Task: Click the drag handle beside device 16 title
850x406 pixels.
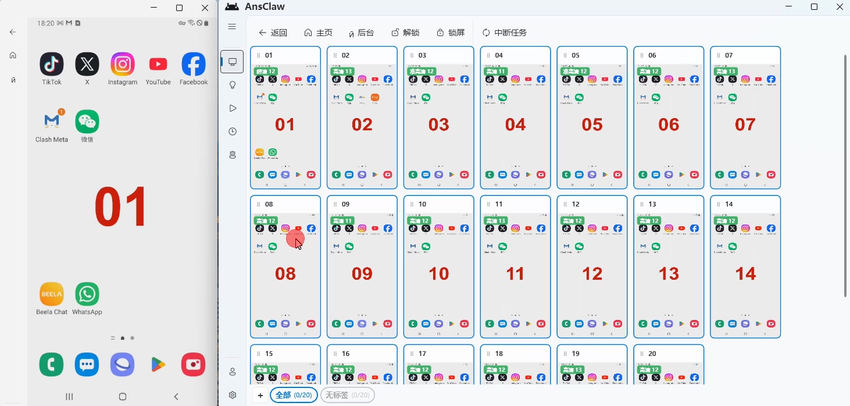Action: point(335,354)
